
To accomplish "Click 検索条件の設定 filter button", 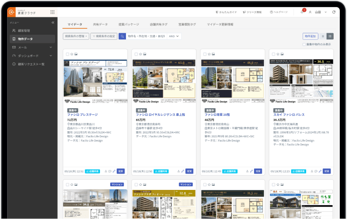I will (x=104, y=36).
